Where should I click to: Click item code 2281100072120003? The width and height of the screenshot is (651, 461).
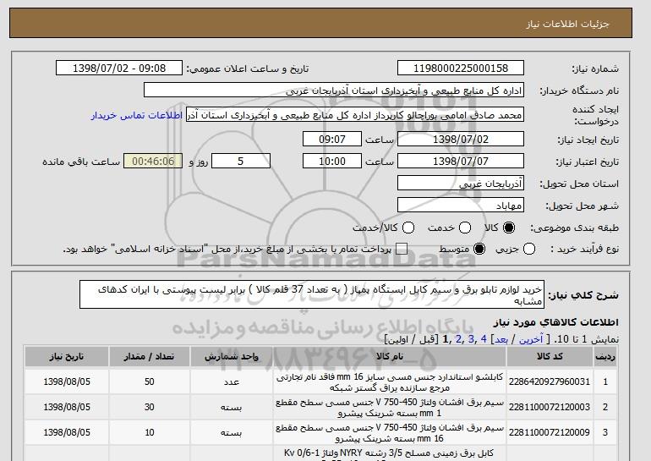(550, 407)
